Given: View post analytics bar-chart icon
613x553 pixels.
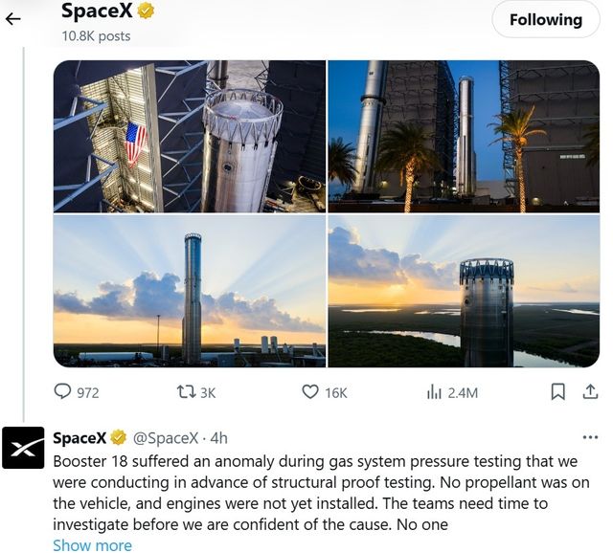Looking at the screenshot, I should (434, 391).
